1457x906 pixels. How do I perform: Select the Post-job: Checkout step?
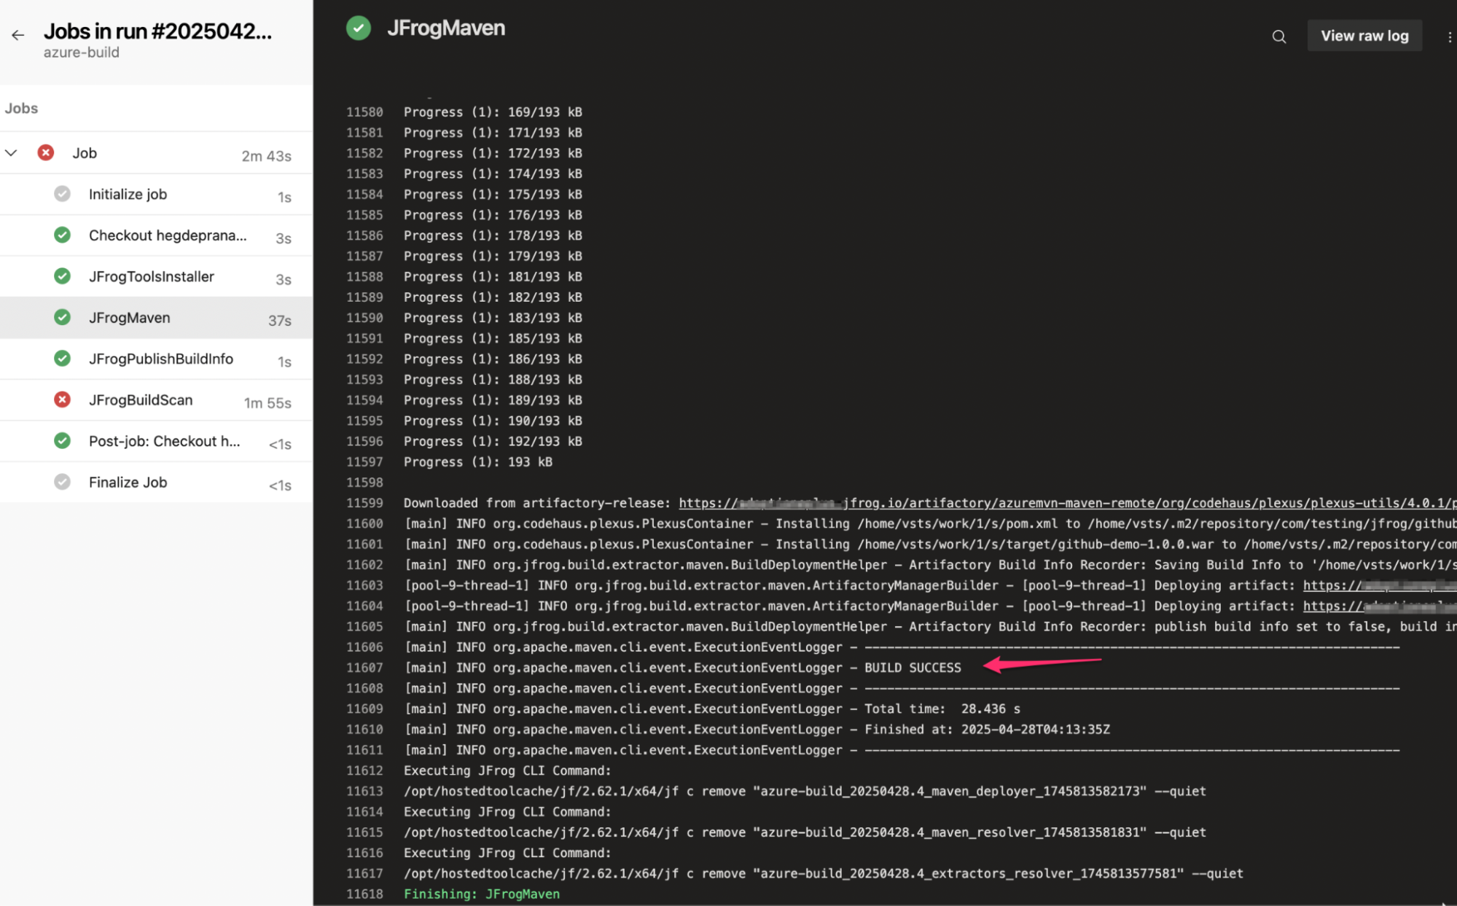[x=164, y=441]
